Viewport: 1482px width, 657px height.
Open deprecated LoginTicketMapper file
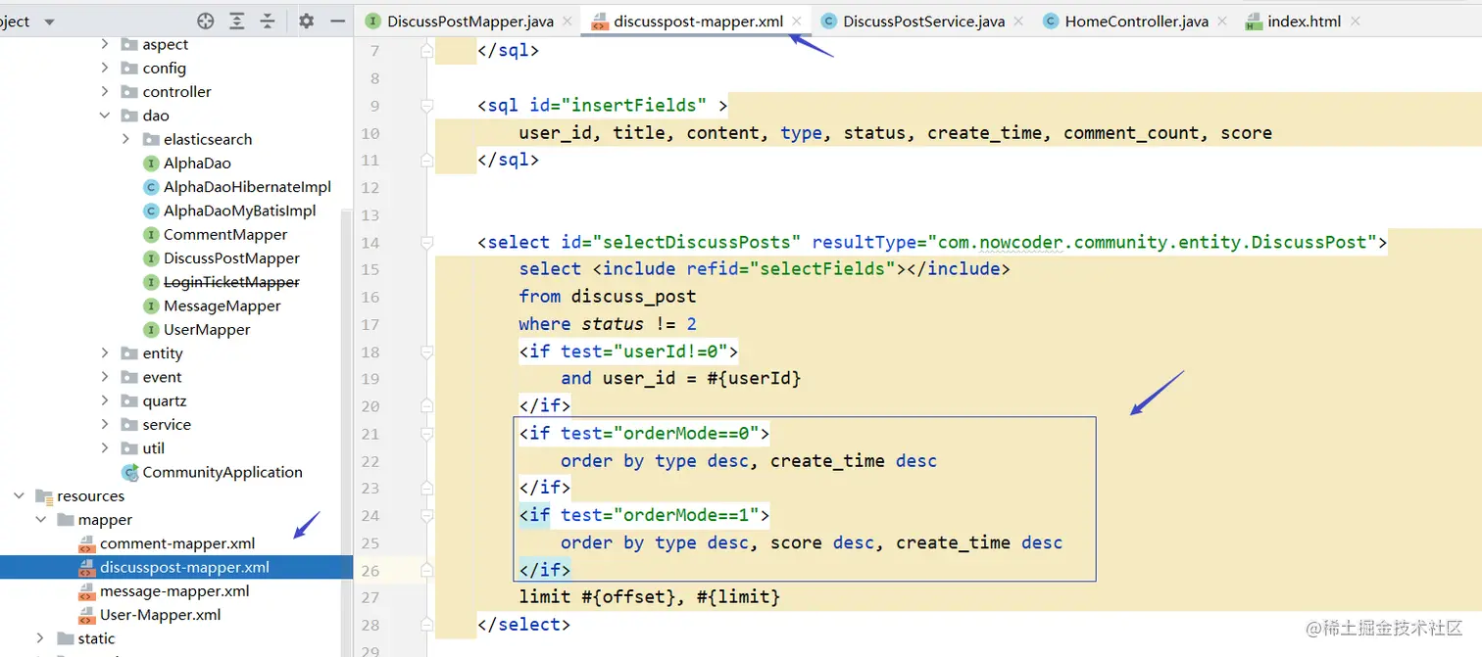[231, 282]
